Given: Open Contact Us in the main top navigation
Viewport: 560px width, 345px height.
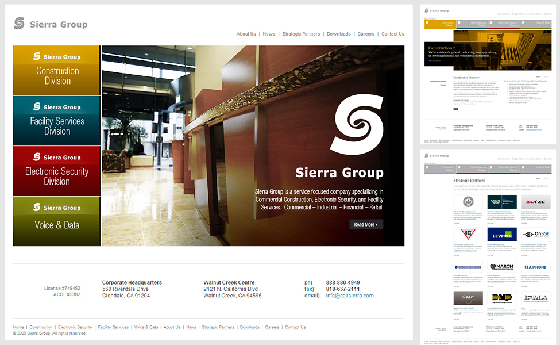Looking at the screenshot, I should pos(393,34).
